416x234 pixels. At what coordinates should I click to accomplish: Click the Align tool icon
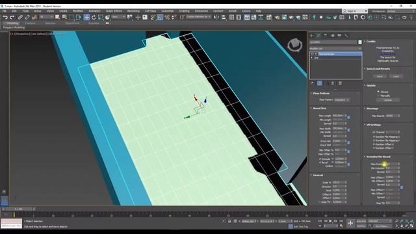(x=224, y=18)
